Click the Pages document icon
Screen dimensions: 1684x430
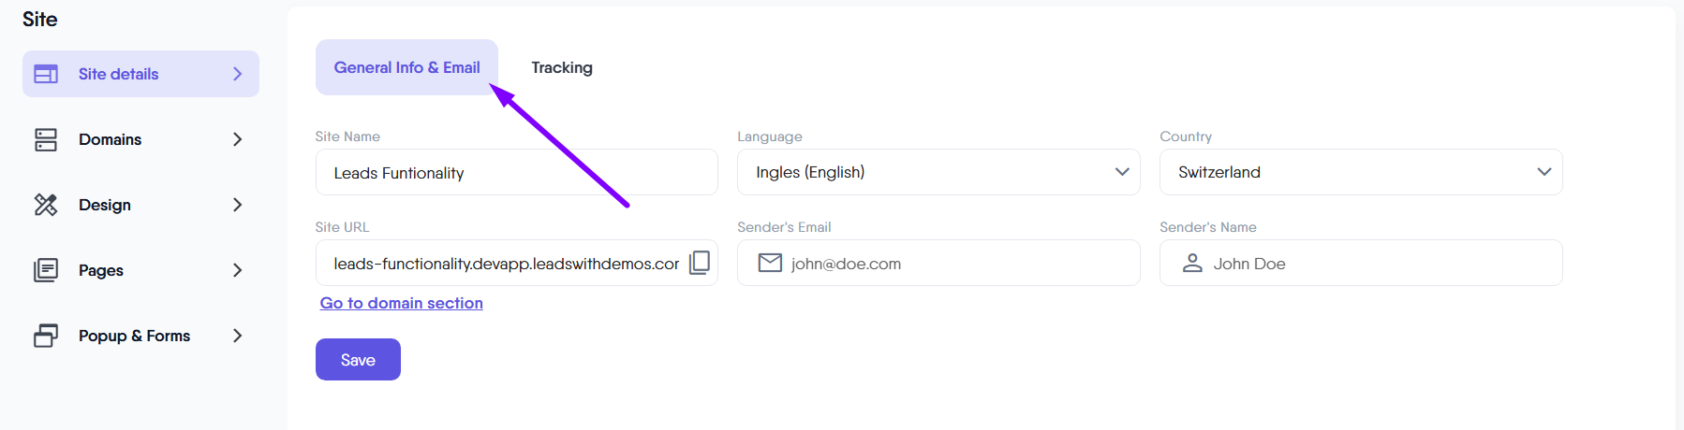tap(46, 270)
